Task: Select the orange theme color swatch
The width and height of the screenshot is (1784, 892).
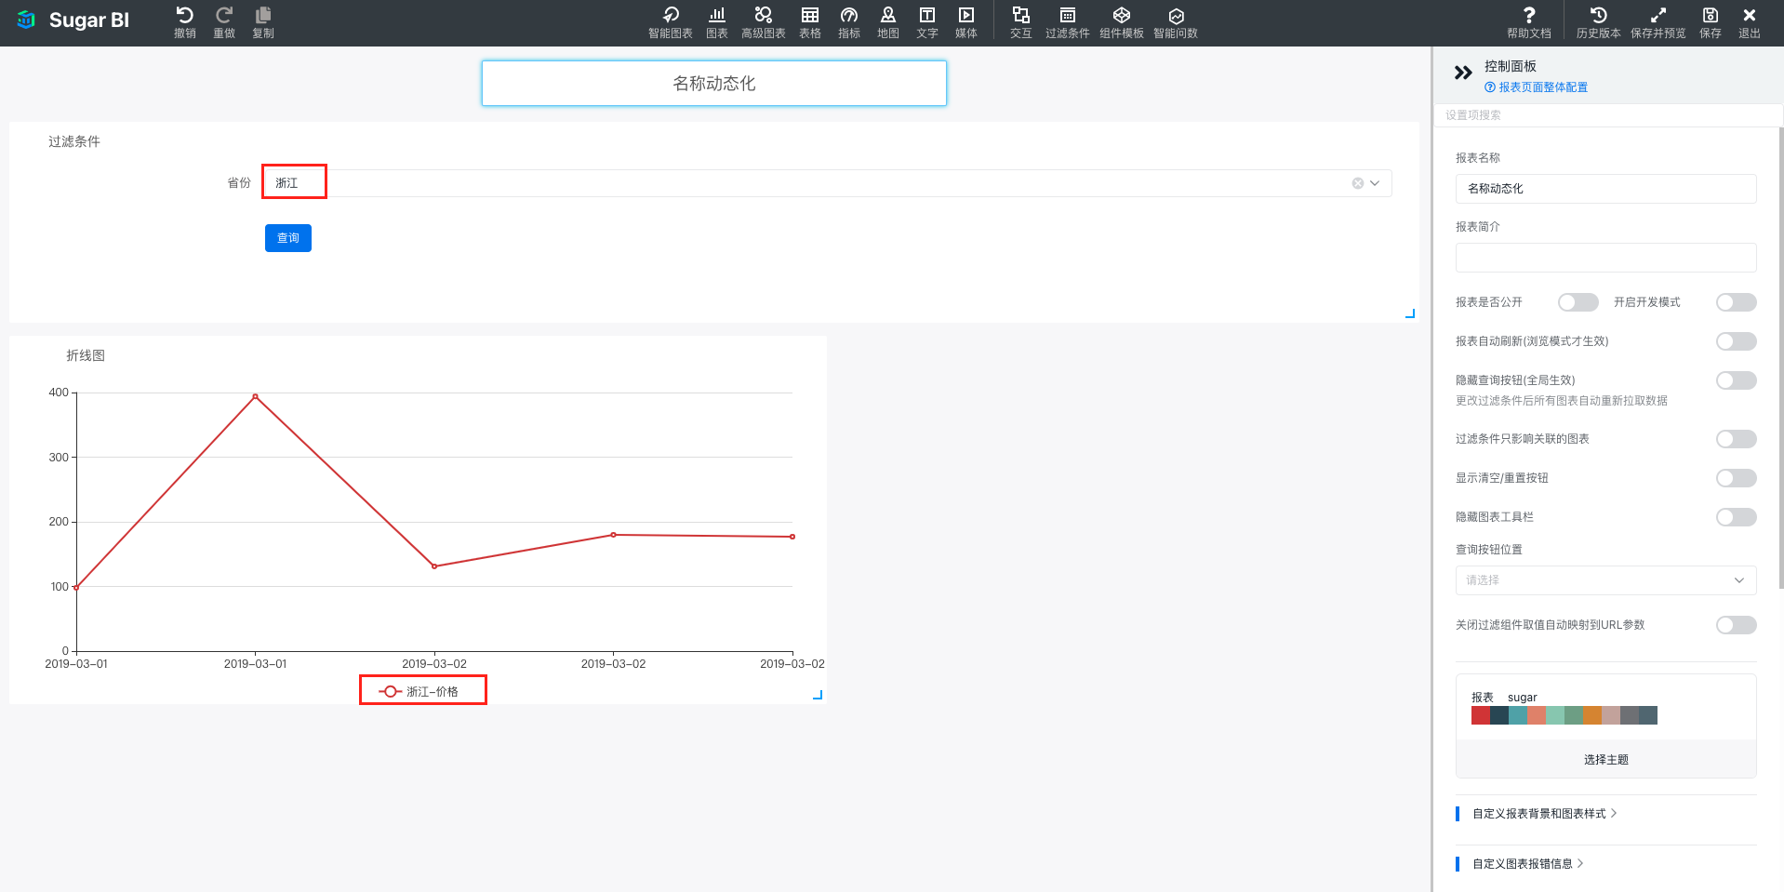Action: [x=1592, y=715]
